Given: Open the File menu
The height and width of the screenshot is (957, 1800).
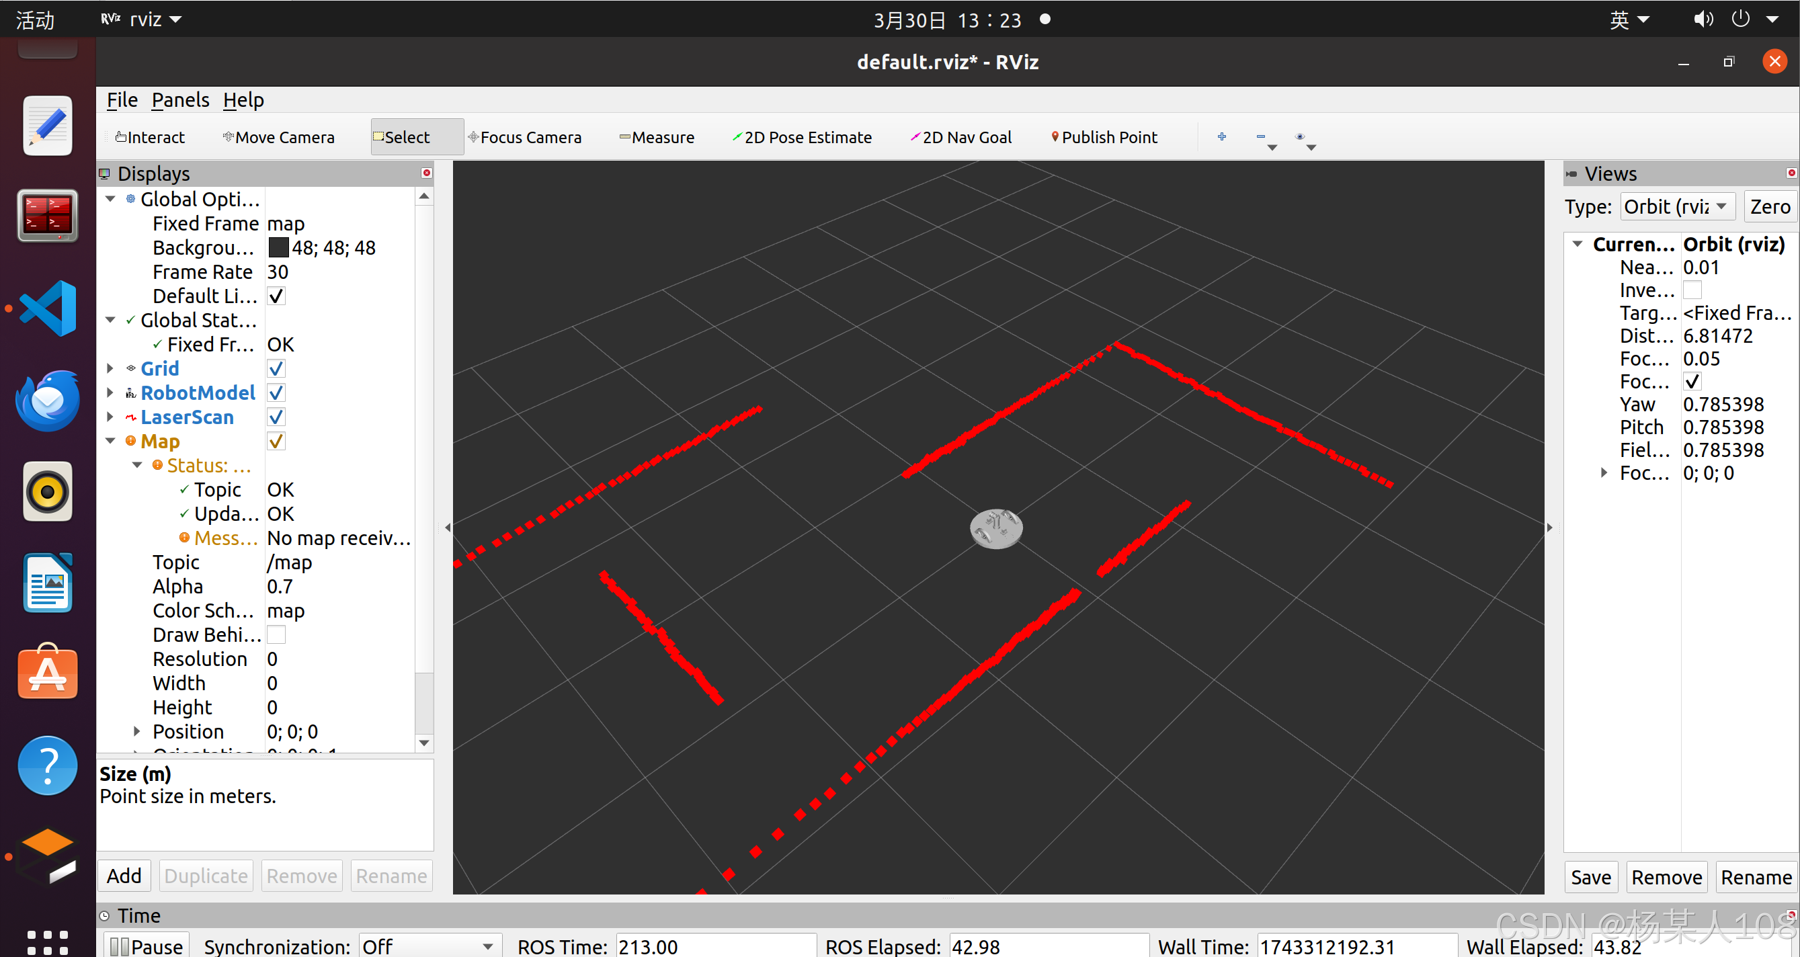Looking at the screenshot, I should pos(122,100).
